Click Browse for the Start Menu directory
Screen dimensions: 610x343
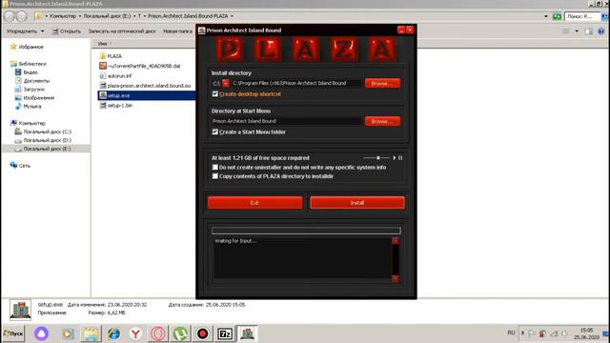tap(382, 121)
